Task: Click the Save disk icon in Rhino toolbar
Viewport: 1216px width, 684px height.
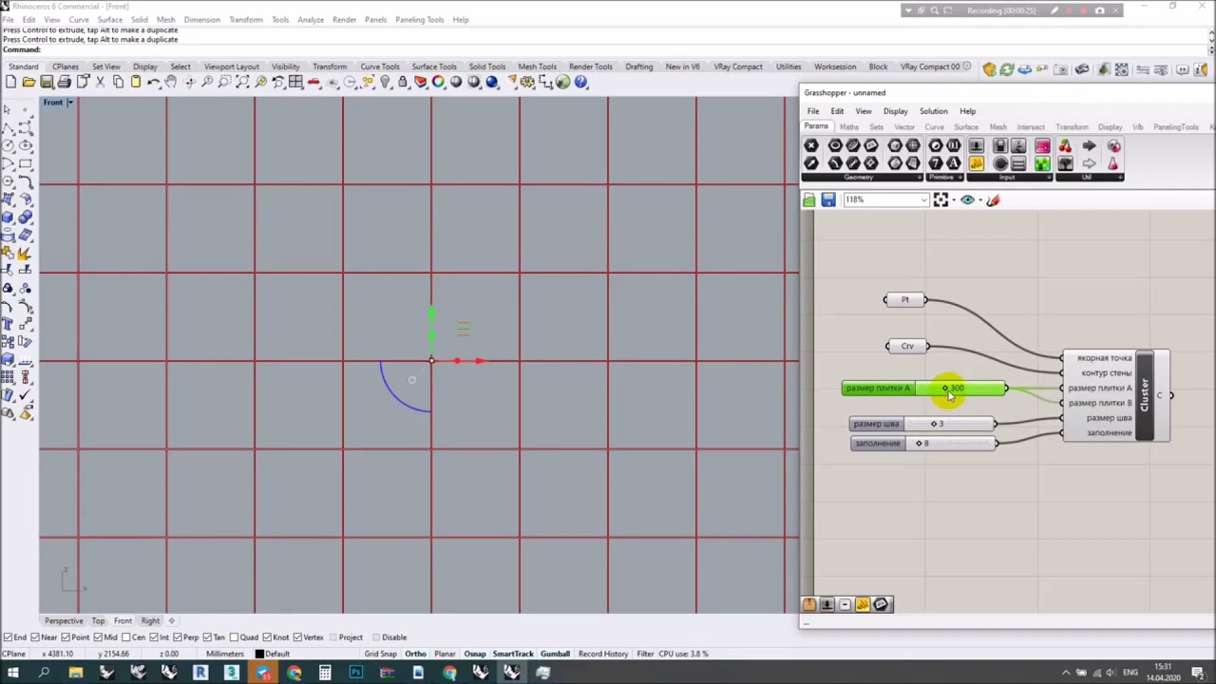Action: [x=47, y=82]
